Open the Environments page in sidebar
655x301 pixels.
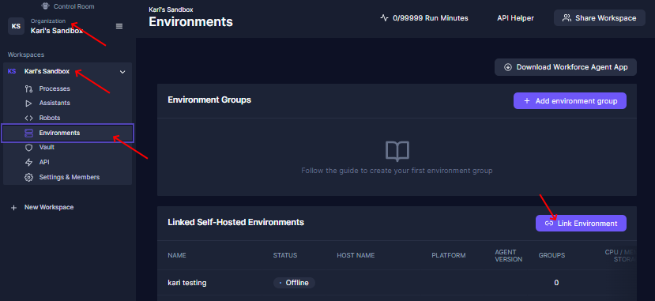(x=67, y=134)
